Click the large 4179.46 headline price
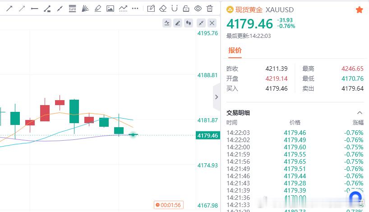Screen dimensions: 369x212 point(249,24)
